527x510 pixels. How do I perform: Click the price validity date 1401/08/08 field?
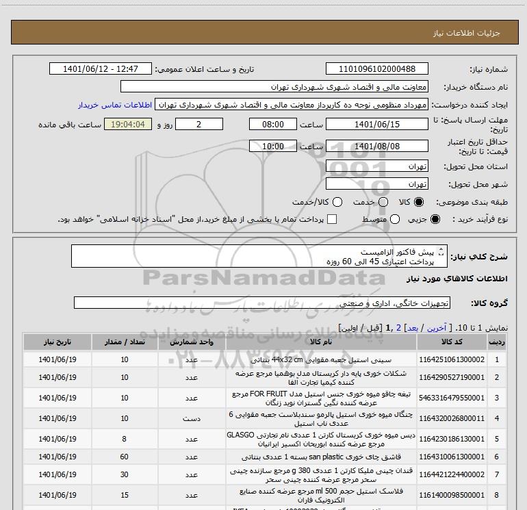coord(376,146)
